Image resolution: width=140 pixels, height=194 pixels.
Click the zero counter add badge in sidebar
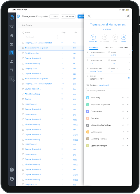12,79
